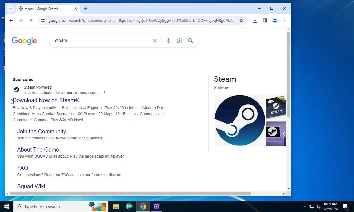Show hidden system tray icons

(305, 206)
